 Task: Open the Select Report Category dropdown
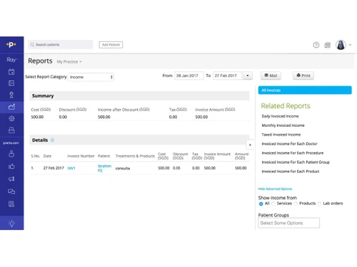(x=91, y=77)
